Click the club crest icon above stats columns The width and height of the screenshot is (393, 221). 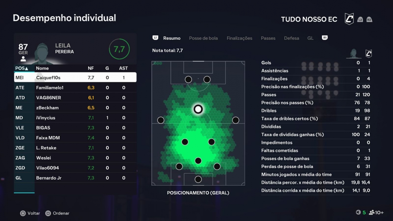pos(369,53)
